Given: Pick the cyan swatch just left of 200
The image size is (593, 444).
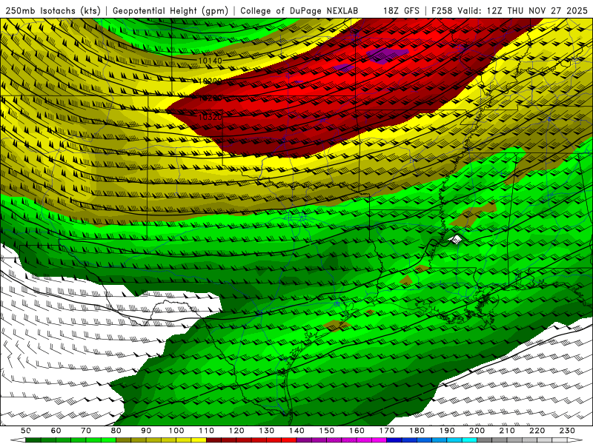Looking at the screenshot, I should click(469, 440).
